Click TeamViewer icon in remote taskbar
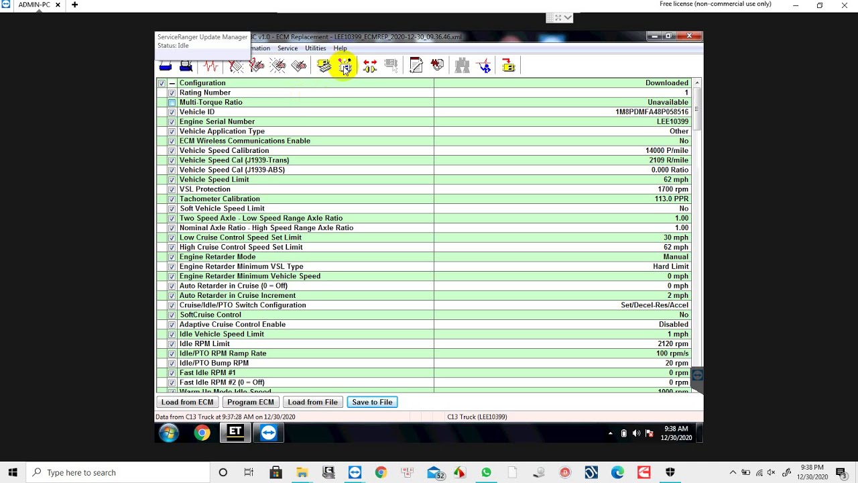 click(268, 433)
